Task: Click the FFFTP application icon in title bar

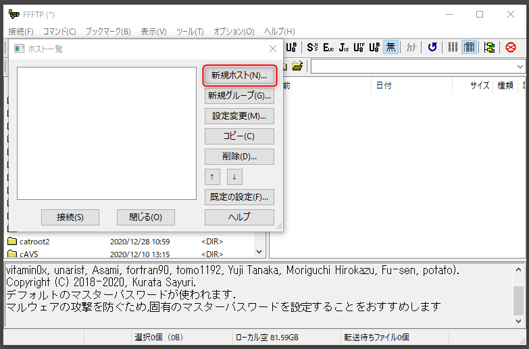Action: pyautogui.click(x=14, y=14)
